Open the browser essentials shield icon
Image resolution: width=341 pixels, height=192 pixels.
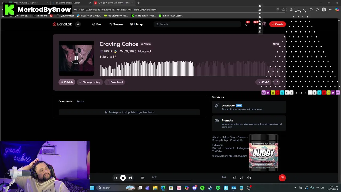point(317,10)
